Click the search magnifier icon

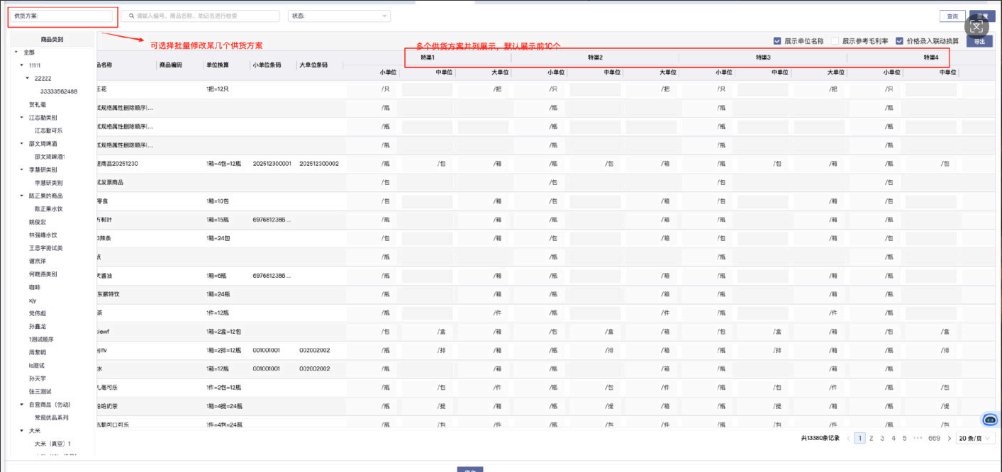(x=132, y=16)
